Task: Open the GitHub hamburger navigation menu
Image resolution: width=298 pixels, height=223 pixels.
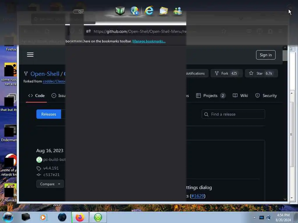Action: [x=30, y=55]
